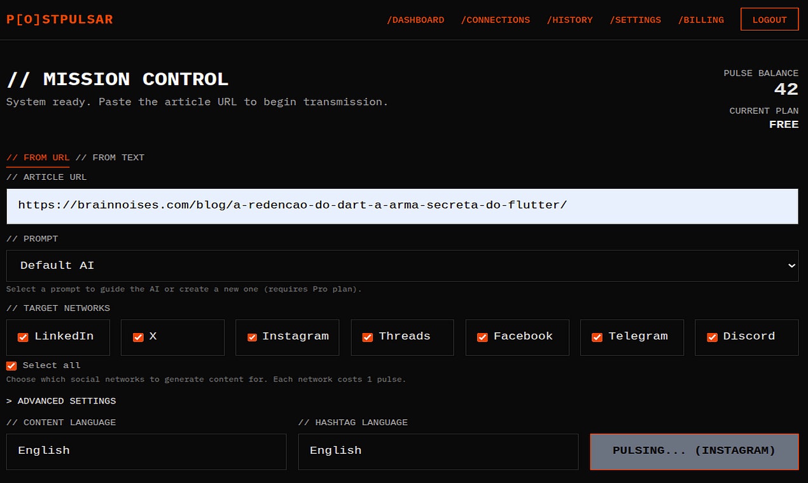Open /SETTINGS

click(x=636, y=20)
